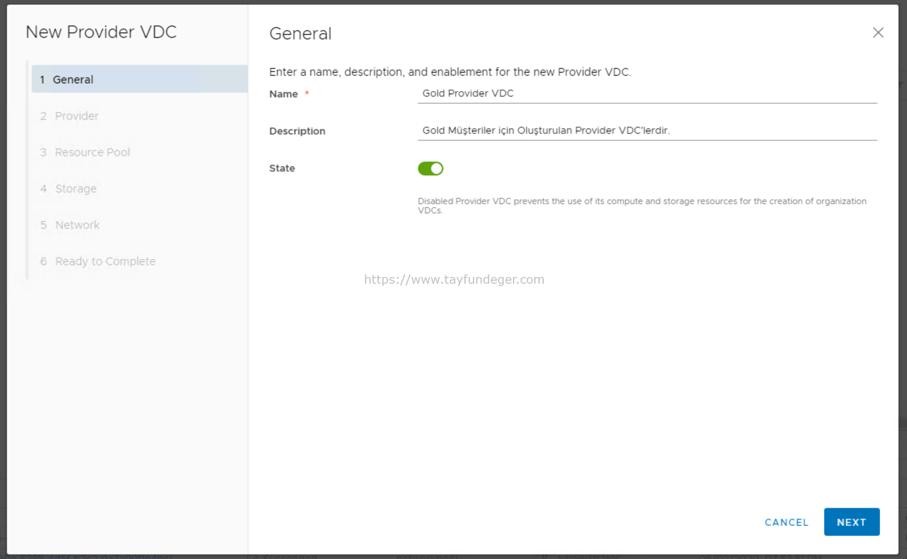
Task: Select the Storage step
Action: [76, 189]
